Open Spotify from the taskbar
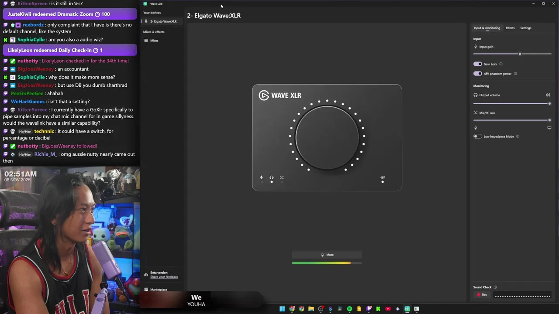Screen dimensions: 559x314 point(349,309)
